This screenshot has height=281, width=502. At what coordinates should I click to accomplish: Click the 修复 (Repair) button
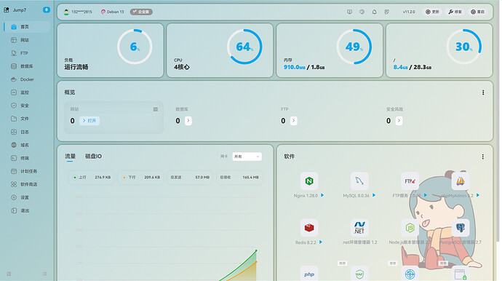pyautogui.click(x=455, y=12)
